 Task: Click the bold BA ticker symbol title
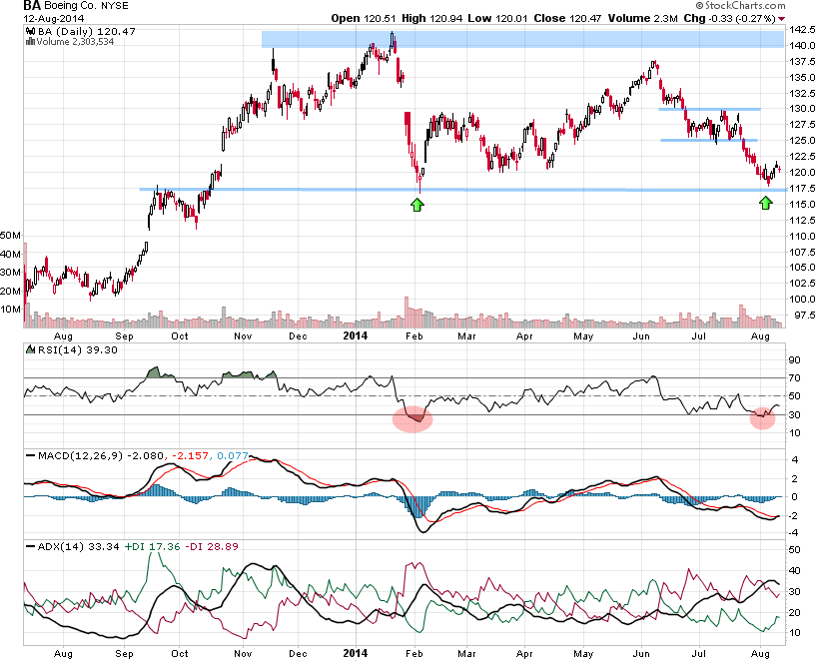click(x=33, y=6)
